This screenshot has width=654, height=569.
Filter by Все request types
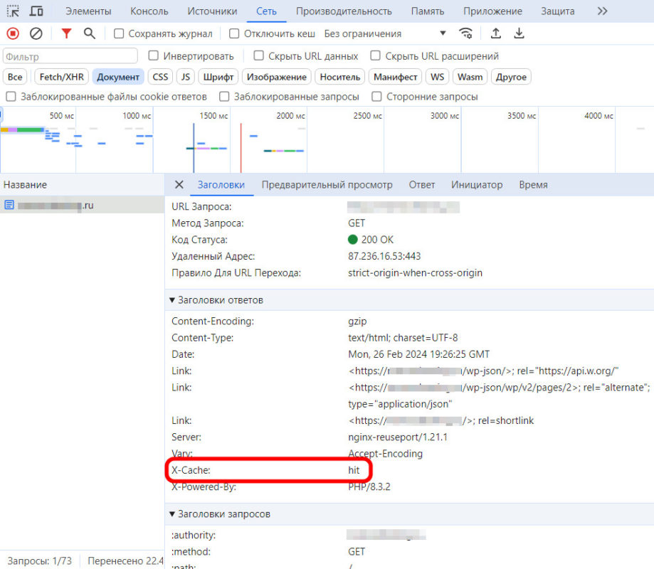click(x=15, y=77)
